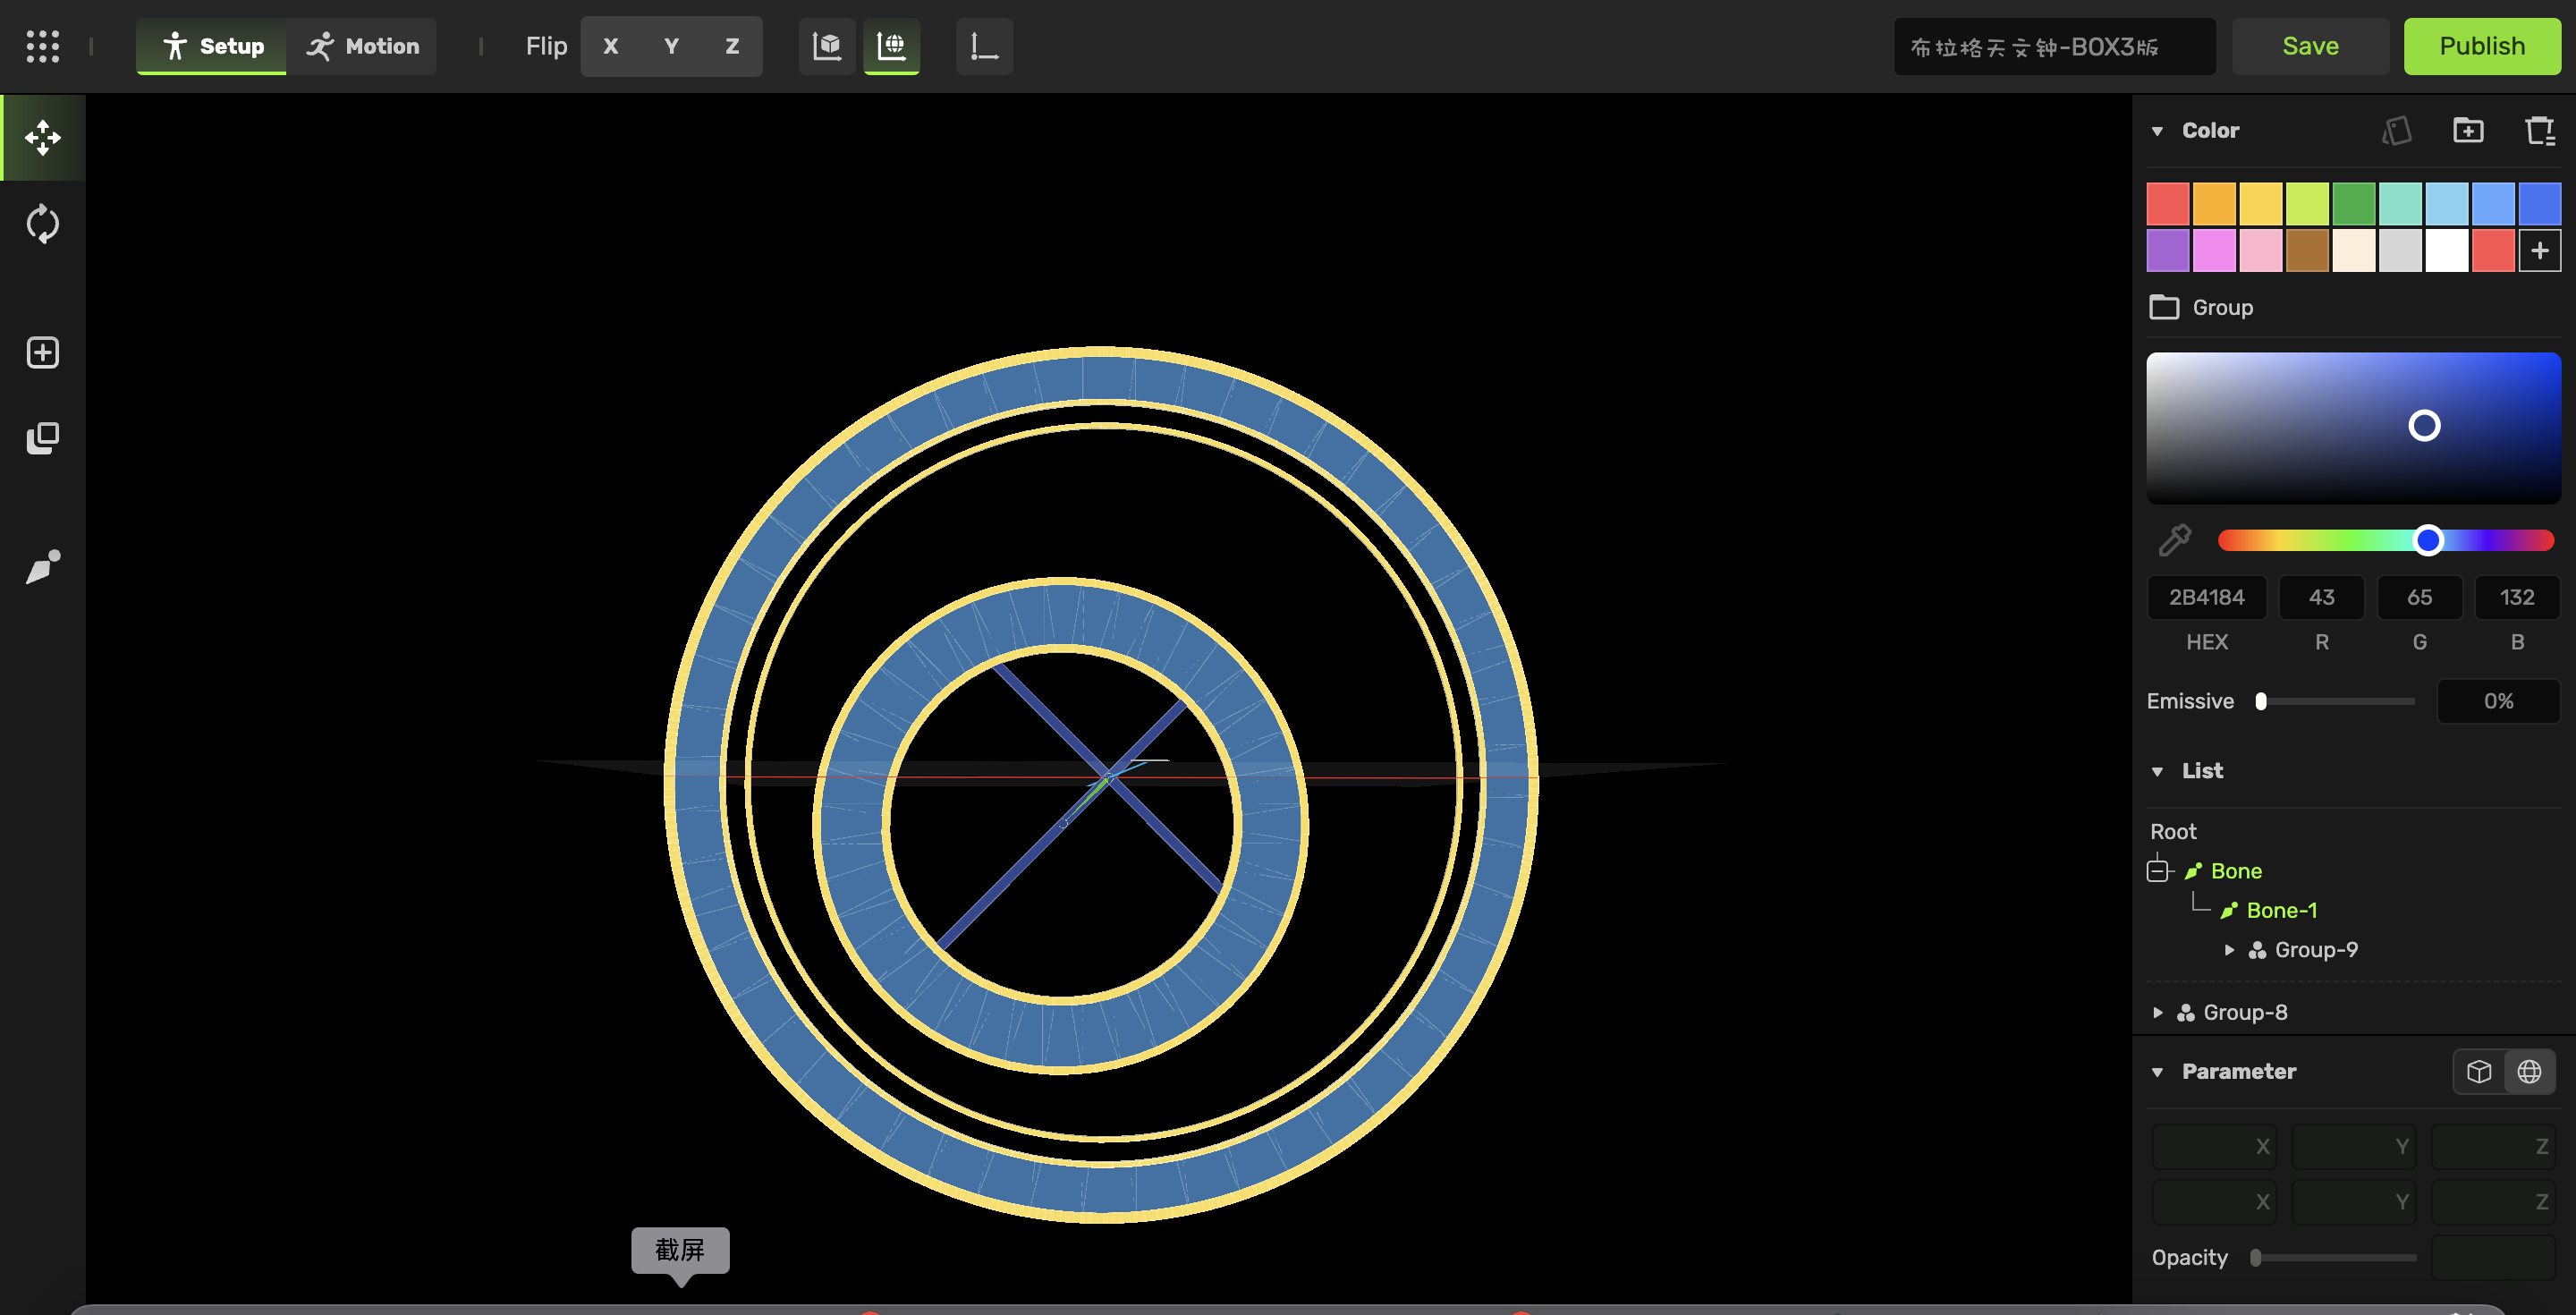2576x1315 pixels.
Task: Click the saturation-brightness picker handle
Action: point(2424,426)
